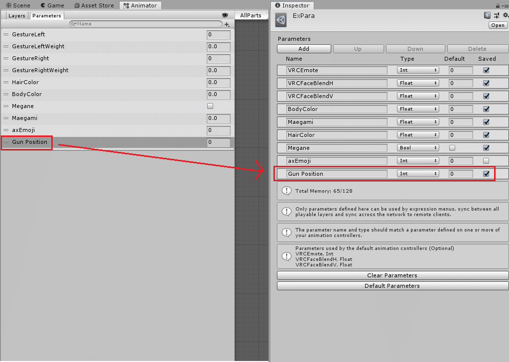Click the Up button in Inspector
Viewport: 509px width, 362px height.
pyautogui.click(x=358, y=49)
